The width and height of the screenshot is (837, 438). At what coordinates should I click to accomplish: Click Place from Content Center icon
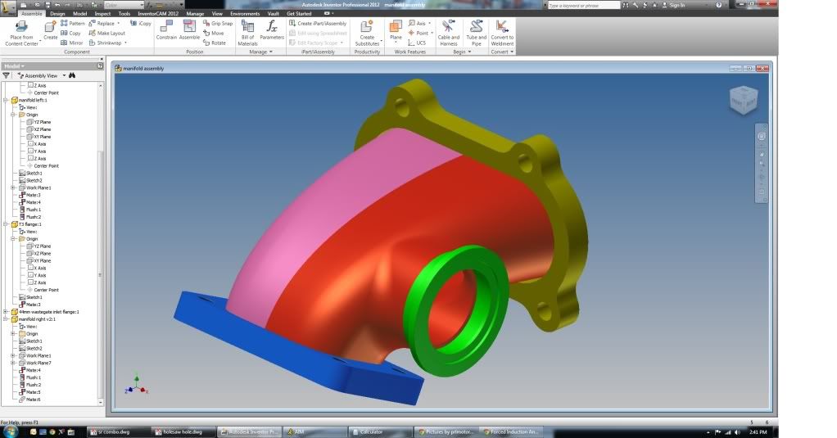[x=21, y=29]
